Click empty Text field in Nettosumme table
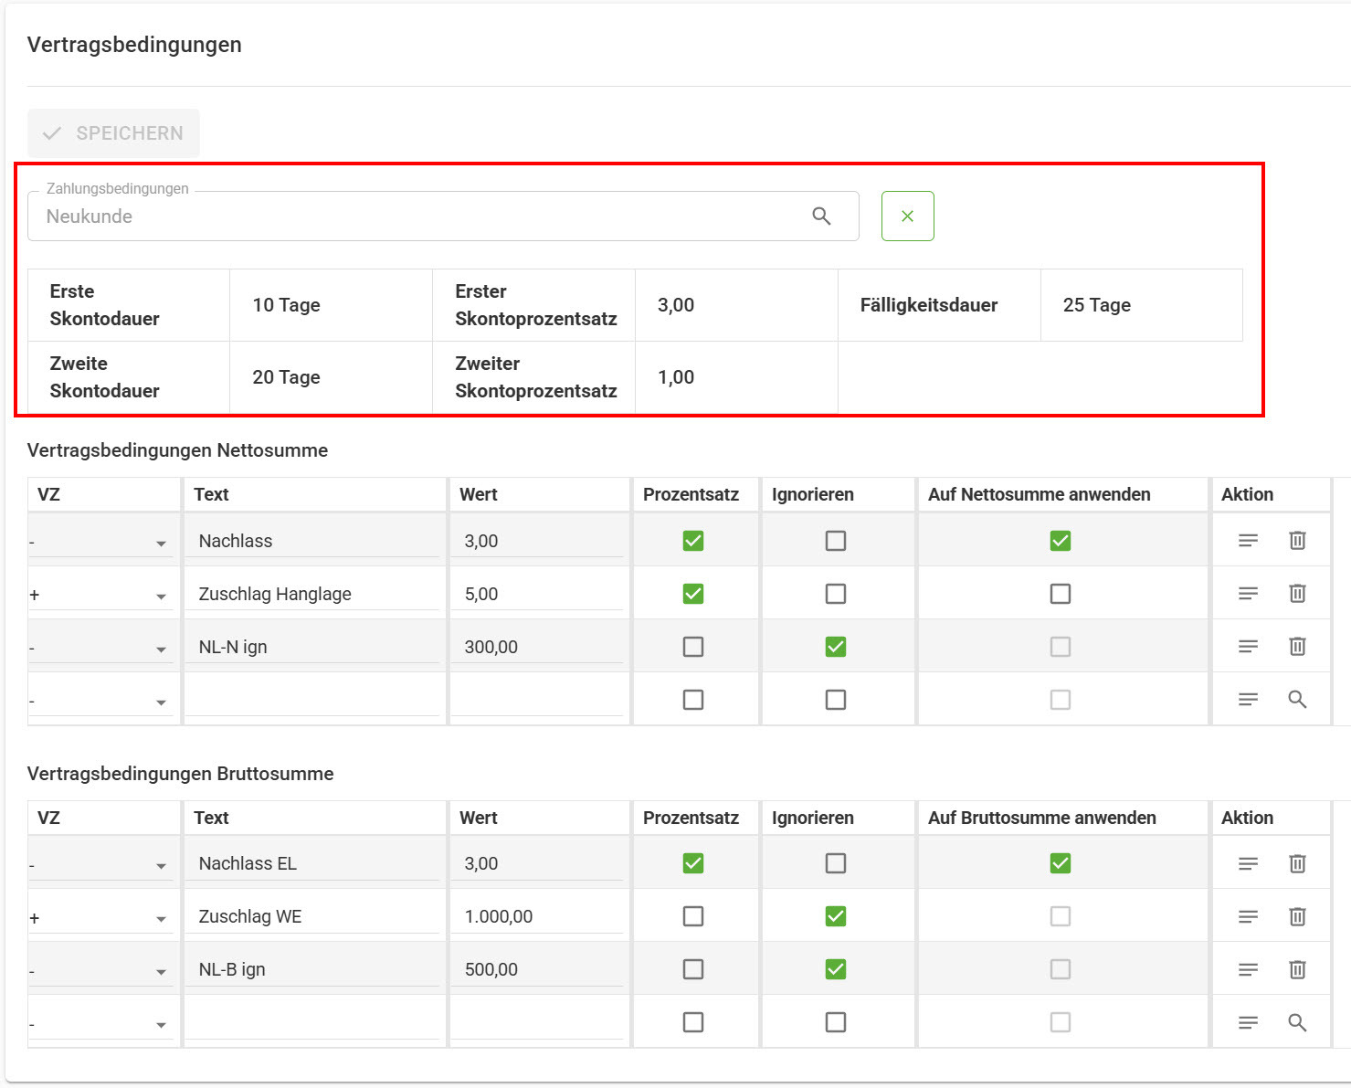The width and height of the screenshot is (1351, 1088). (312, 700)
